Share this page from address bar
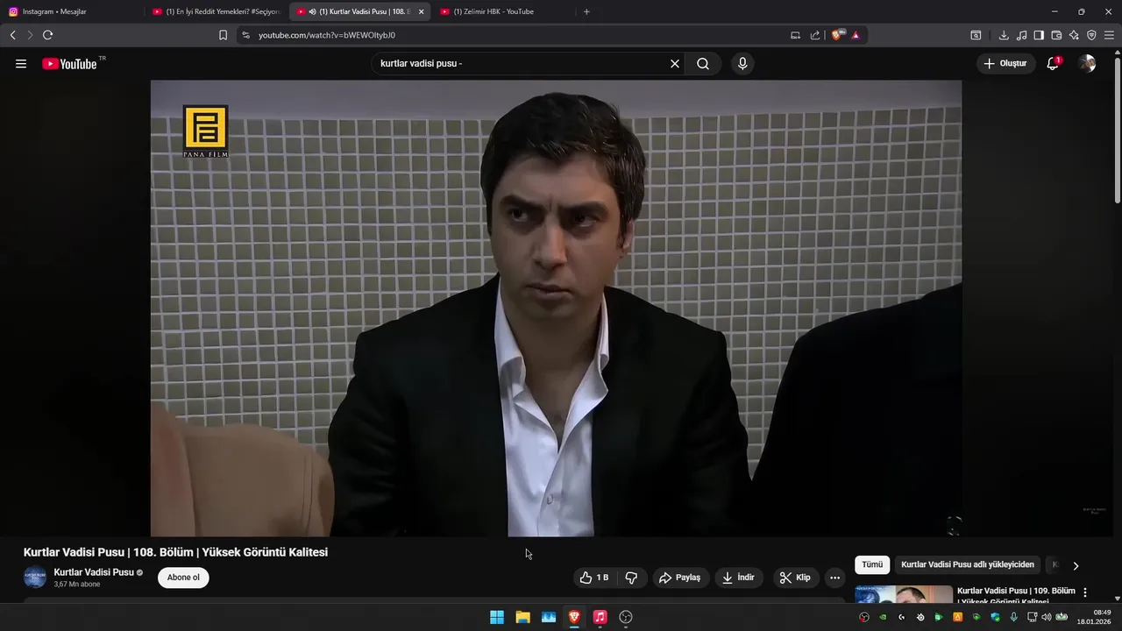The height and width of the screenshot is (631, 1122). pos(815,35)
